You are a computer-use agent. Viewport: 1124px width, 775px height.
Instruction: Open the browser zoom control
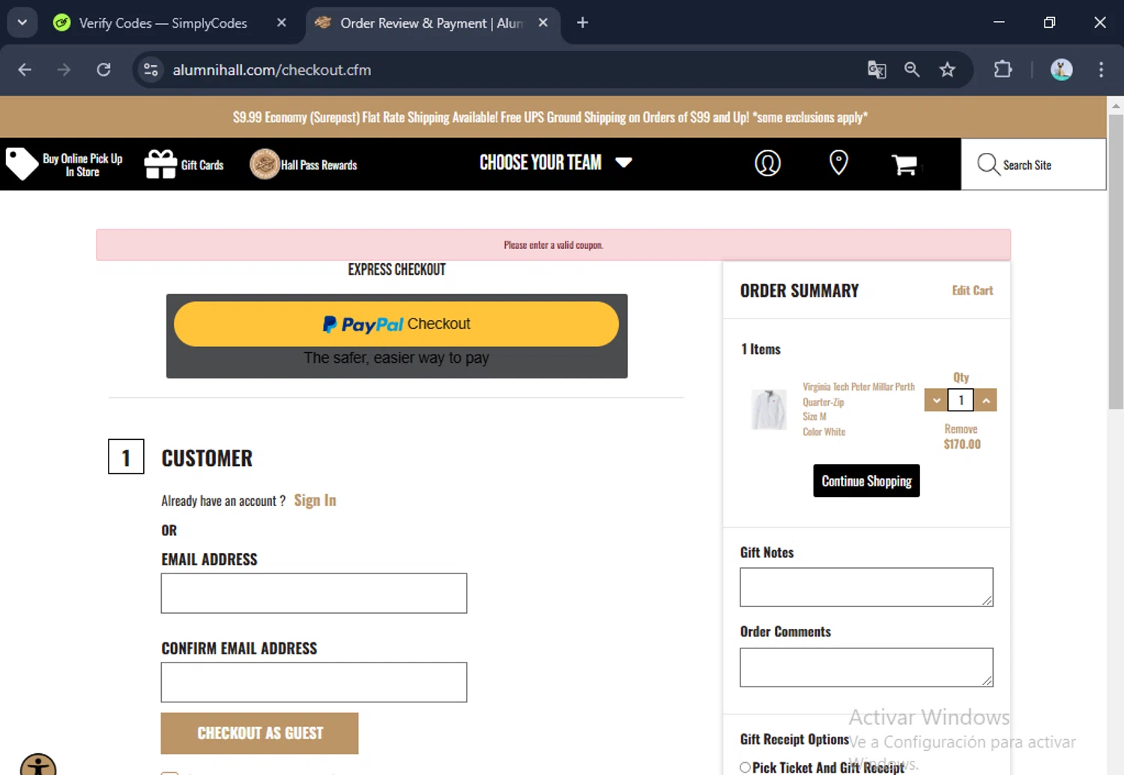point(912,70)
